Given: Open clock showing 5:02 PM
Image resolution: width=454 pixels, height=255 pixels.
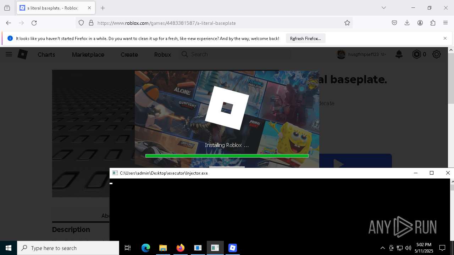Looking at the screenshot, I should click(x=424, y=248).
